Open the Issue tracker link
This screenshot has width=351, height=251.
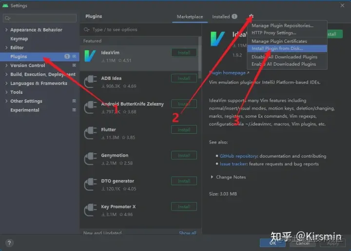click(233, 164)
